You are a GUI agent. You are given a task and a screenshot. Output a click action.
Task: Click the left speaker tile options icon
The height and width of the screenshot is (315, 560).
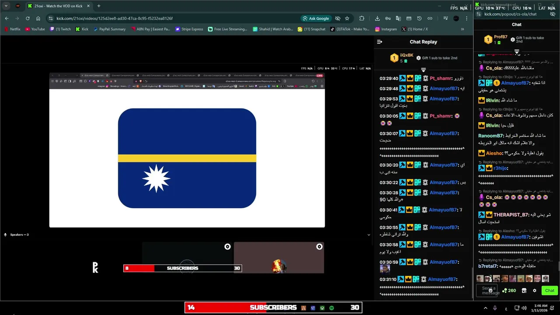(227, 247)
